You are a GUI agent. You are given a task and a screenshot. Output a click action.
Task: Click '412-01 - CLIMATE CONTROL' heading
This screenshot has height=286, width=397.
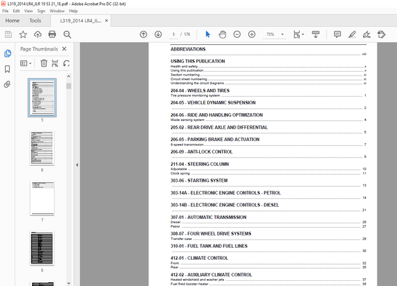point(199,258)
